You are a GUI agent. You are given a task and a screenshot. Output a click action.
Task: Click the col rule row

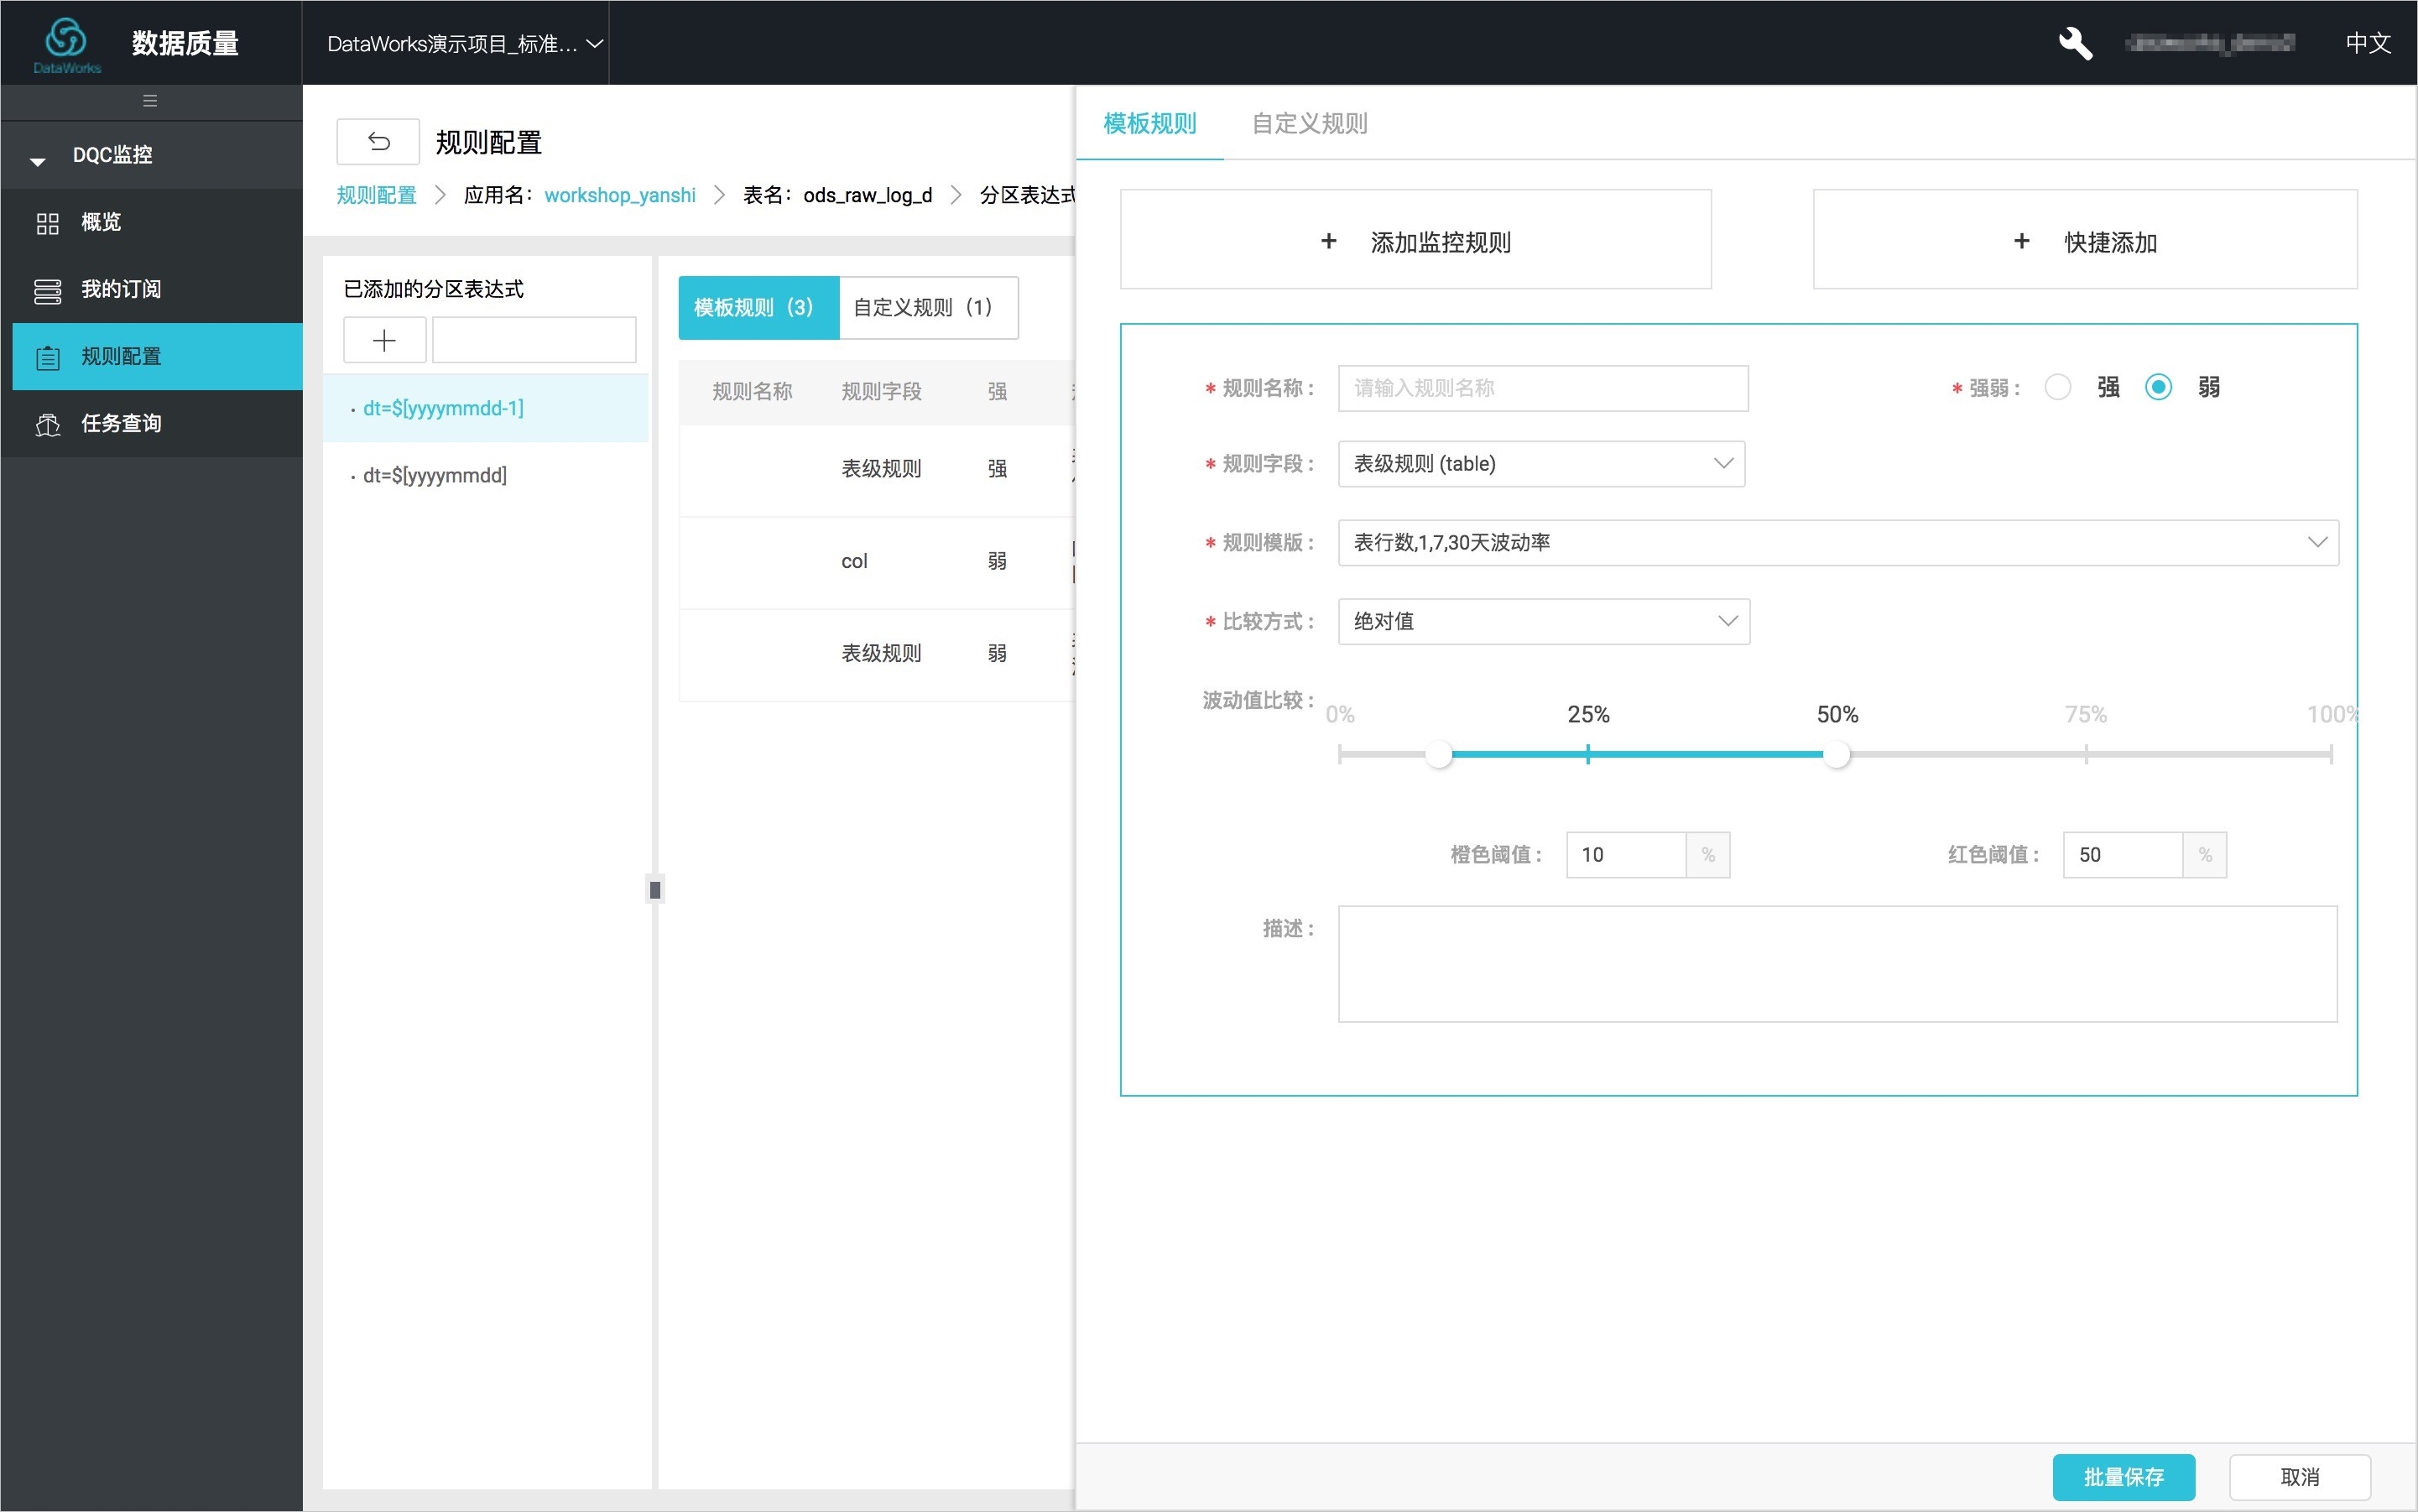877,562
